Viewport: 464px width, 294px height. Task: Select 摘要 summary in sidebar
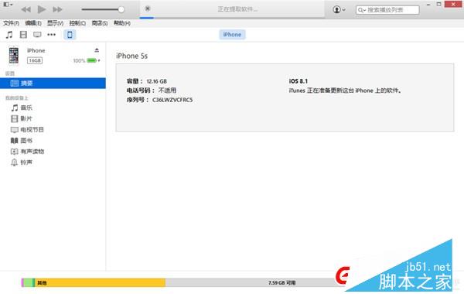pyautogui.click(x=53, y=84)
